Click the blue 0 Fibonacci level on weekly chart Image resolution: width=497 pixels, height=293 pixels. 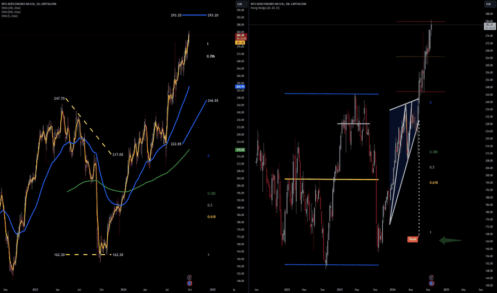coord(430,102)
